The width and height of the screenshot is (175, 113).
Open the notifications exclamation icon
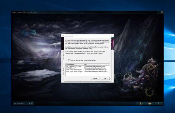pos(159,104)
